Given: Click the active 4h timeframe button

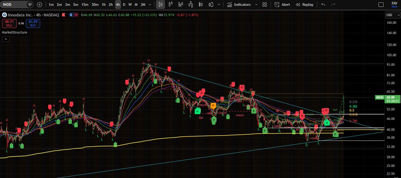Looking at the screenshot, I should [x=118, y=5].
